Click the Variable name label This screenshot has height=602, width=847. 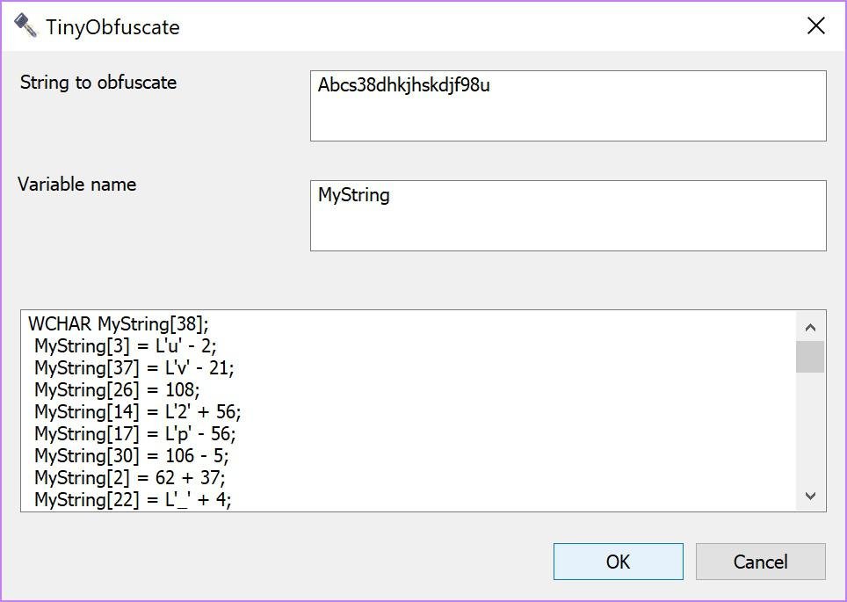77,185
